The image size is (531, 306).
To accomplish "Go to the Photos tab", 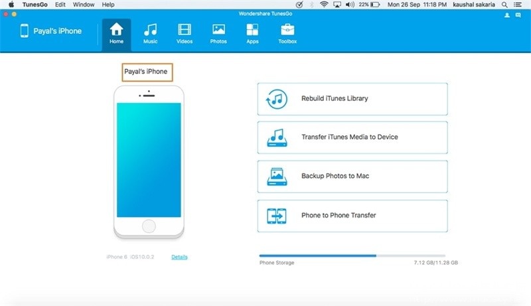I will click(x=218, y=34).
